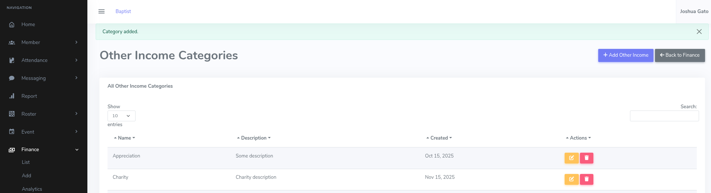Click the Add Other Income button
The height and width of the screenshot is (193, 711).
[x=625, y=55]
